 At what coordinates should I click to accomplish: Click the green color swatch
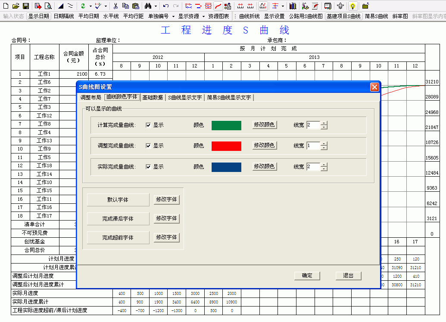click(226, 126)
